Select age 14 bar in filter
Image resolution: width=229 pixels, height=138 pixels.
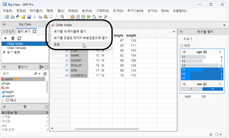202,65
